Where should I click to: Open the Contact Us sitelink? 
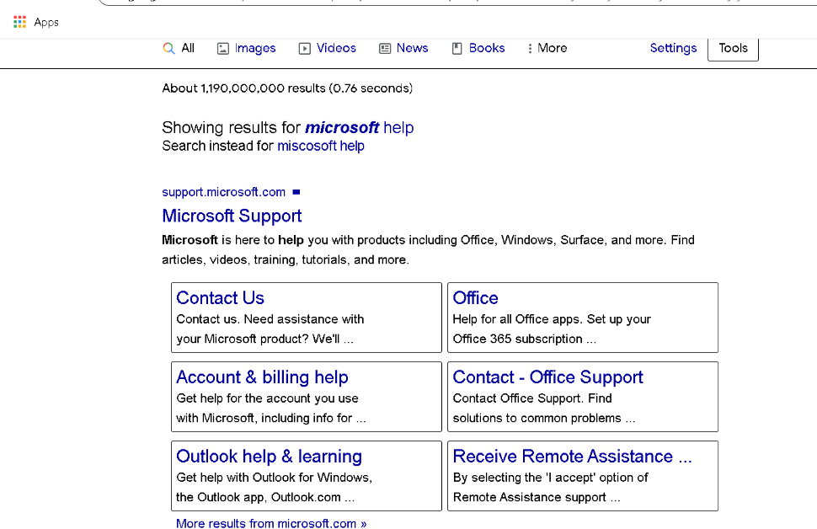pos(221,297)
